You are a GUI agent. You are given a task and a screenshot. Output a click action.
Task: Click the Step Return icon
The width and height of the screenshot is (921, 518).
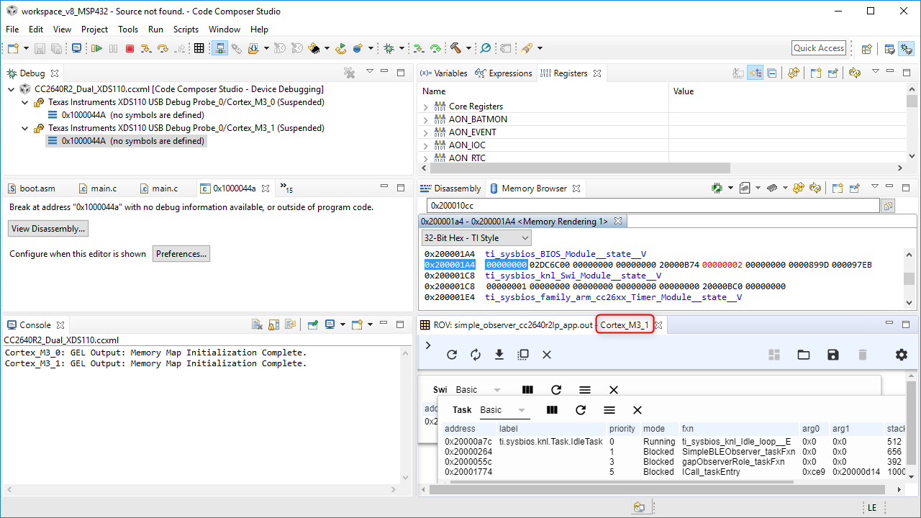coord(179,47)
